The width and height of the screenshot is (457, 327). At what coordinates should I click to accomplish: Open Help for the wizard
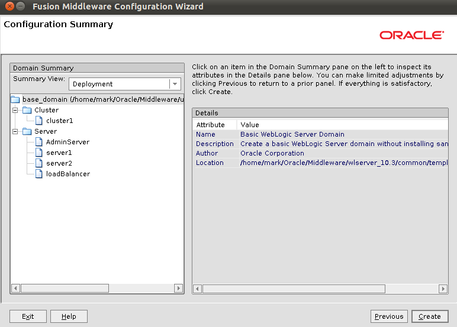click(69, 316)
